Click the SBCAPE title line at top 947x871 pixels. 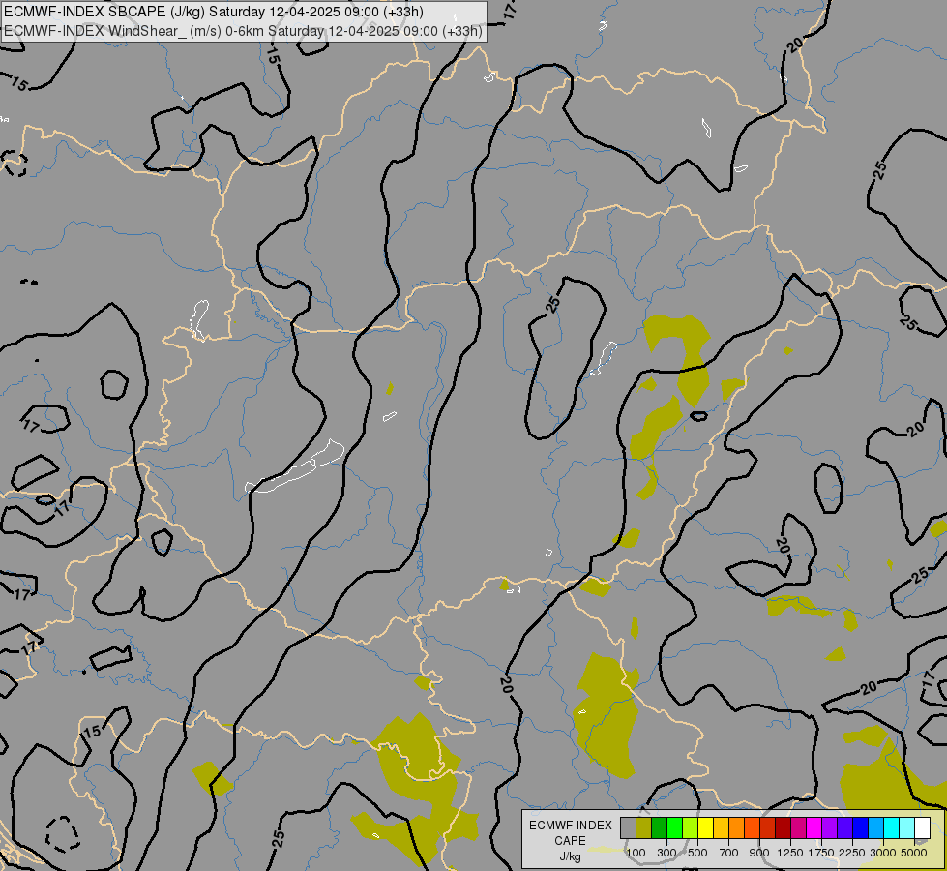coord(213,12)
